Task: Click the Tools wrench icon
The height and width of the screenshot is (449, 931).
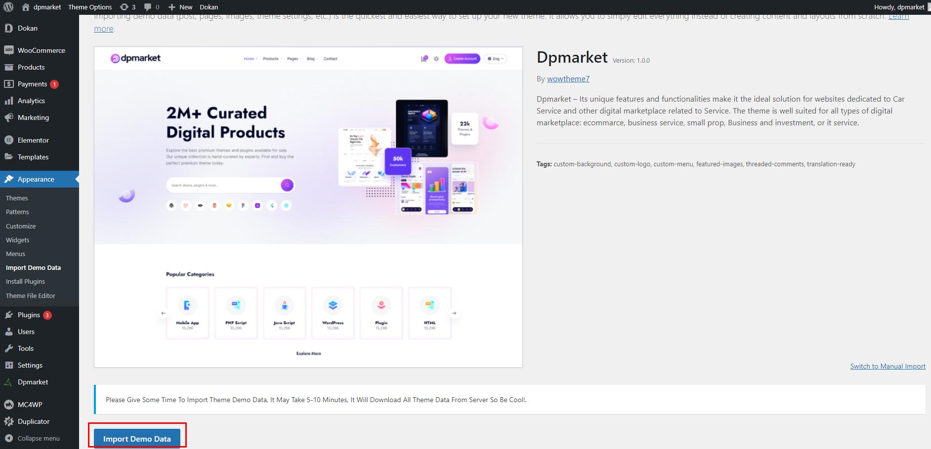Action: 9,348
